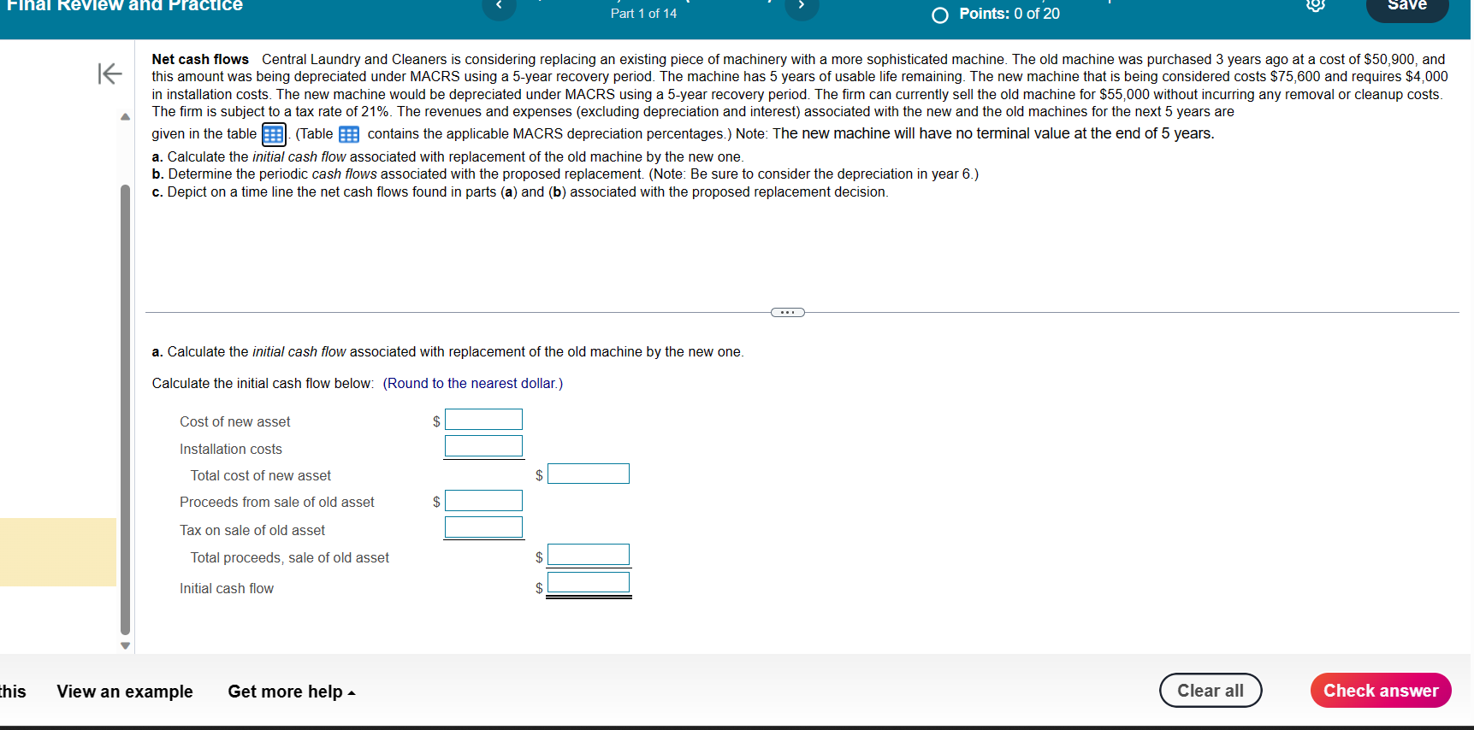This screenshot has height=730, width=1474.
Task: Click the 'Tax on sale of old asset' label
Action: pyautogui.click(x=252, y=531)
